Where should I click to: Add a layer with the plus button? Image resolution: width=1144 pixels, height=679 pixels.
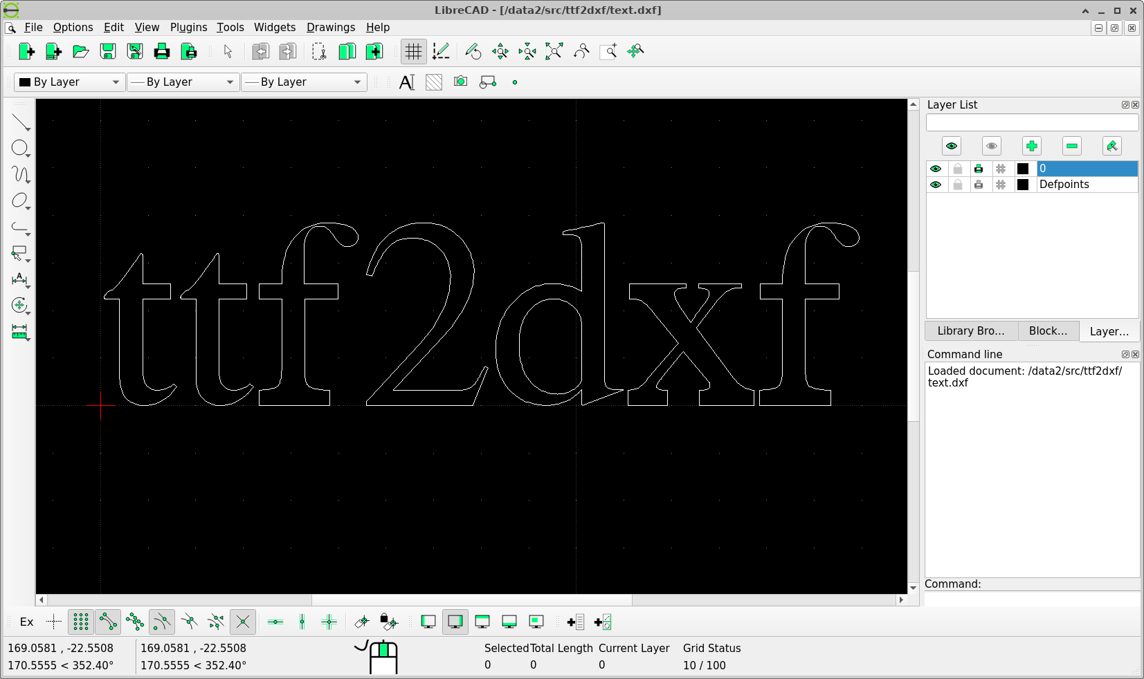coord(1032,146)
